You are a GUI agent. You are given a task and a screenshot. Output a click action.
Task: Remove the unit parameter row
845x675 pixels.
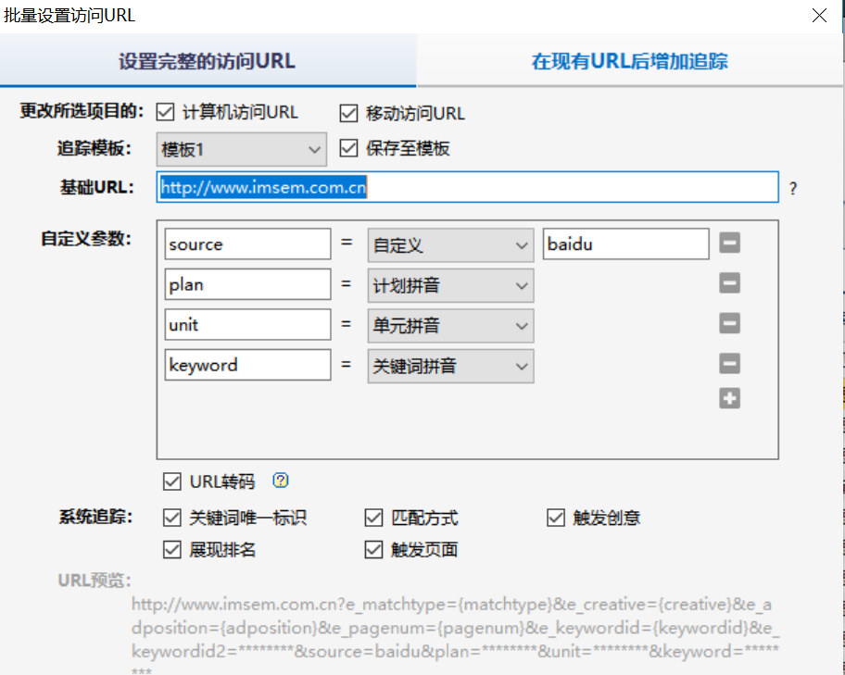click(729, 323)
